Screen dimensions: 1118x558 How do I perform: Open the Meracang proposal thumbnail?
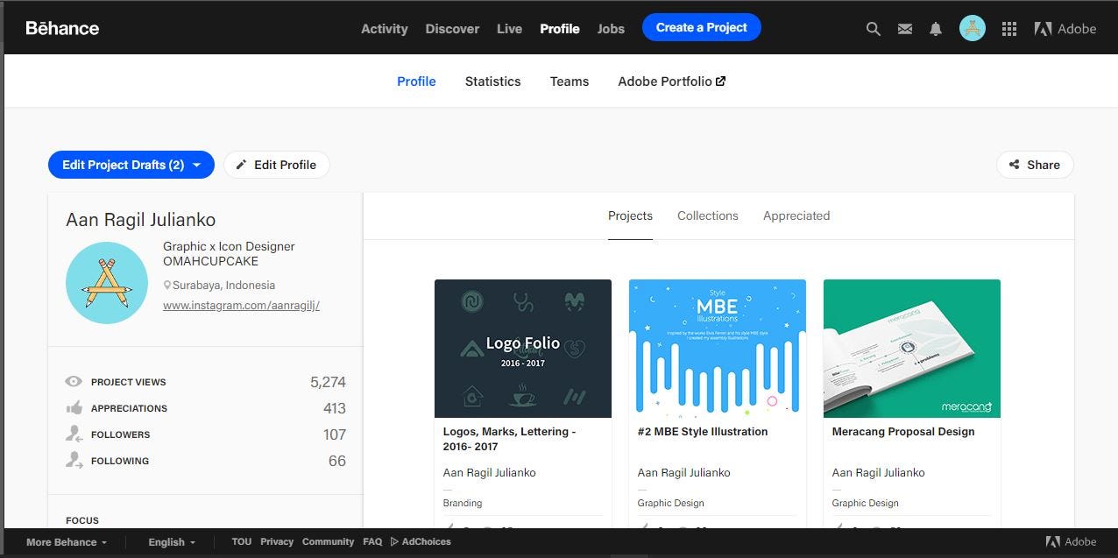[912, 349]
